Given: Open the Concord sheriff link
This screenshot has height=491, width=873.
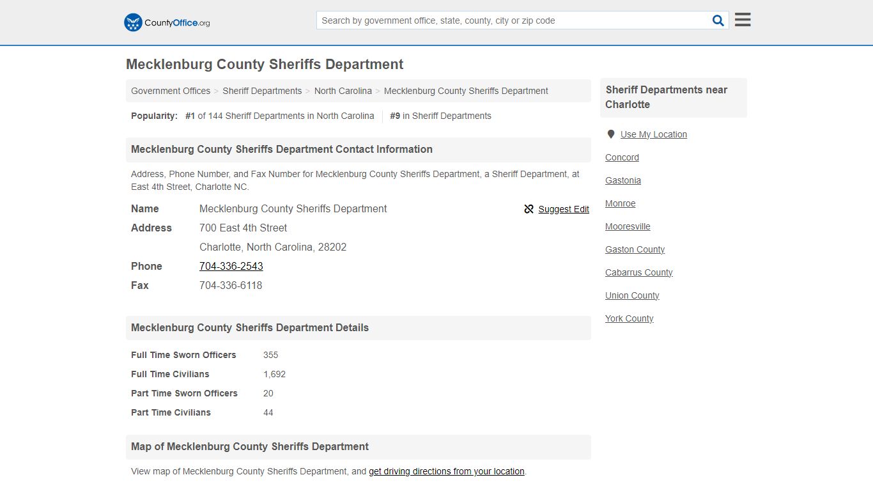Looking at the screenshot, I should pyautogui.click(x=622, y=157).
